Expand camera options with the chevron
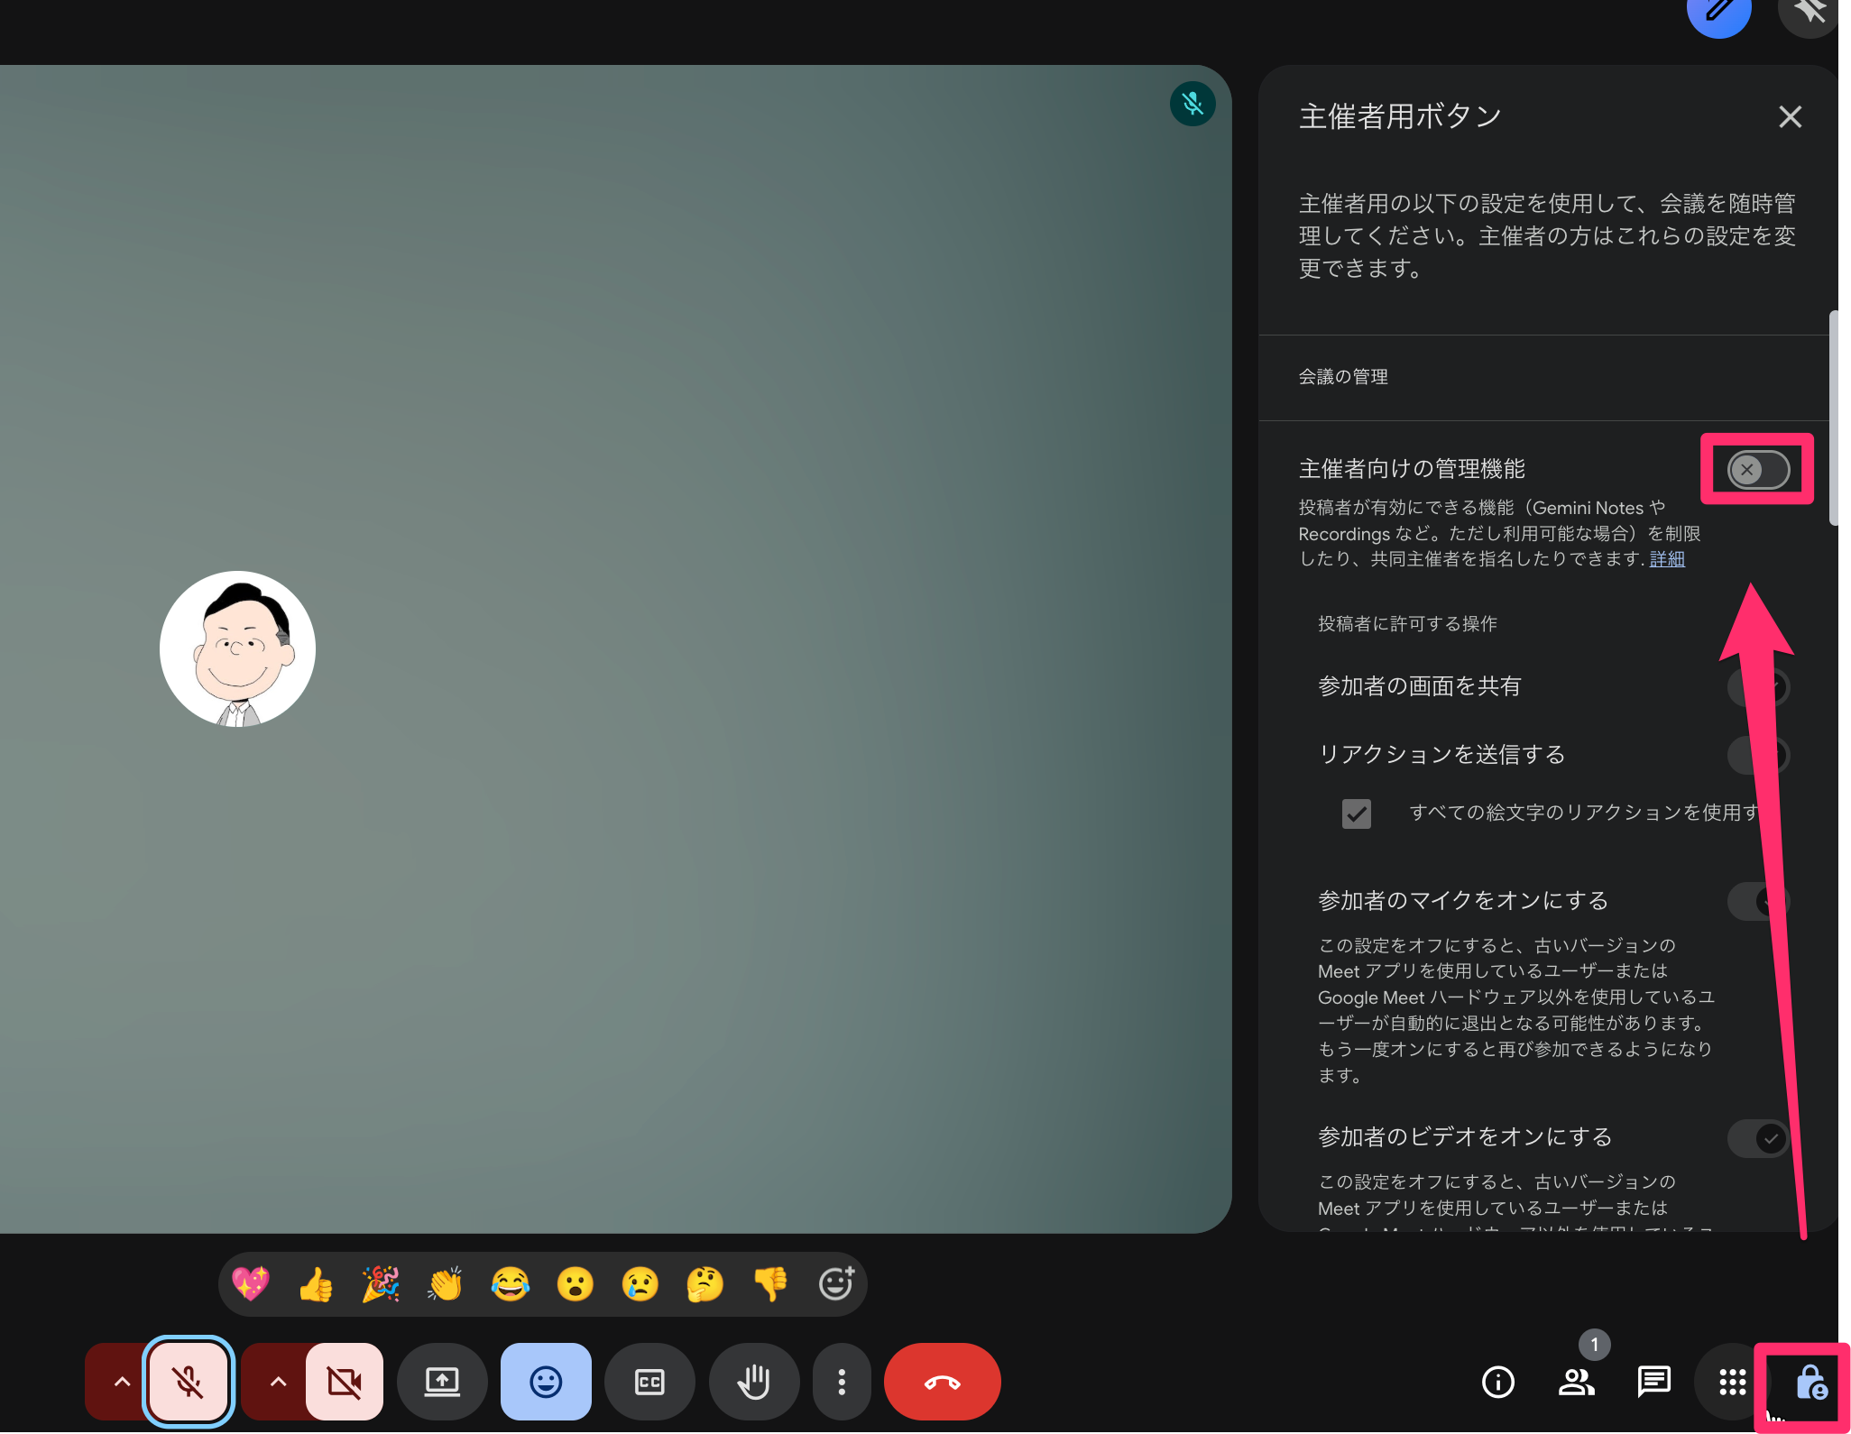1851x1434 pixels. 276,1381
